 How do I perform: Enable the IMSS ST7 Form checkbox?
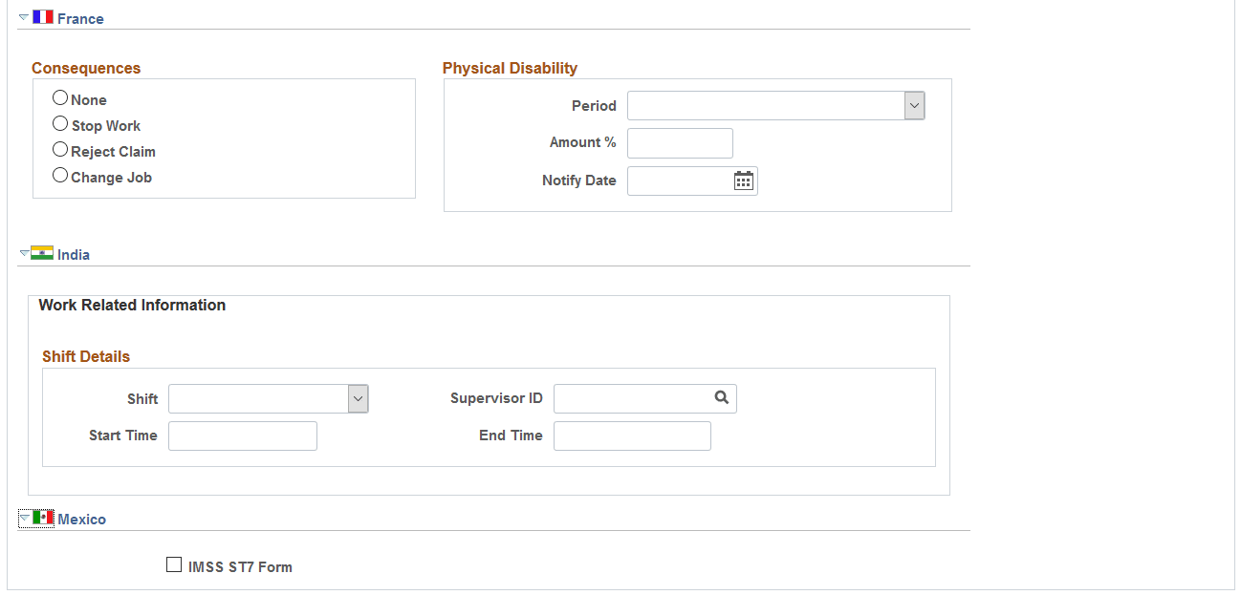174,563
